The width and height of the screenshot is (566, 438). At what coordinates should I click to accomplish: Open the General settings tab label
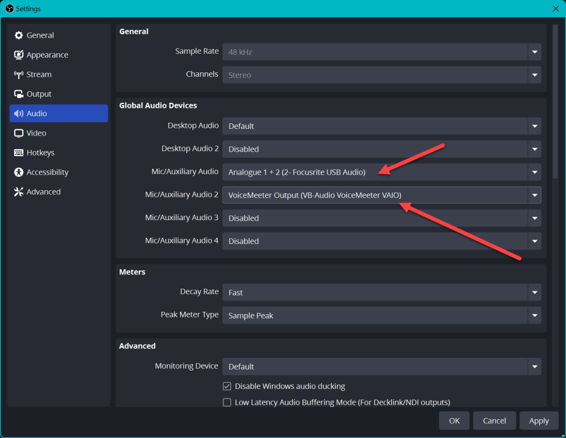coord(40,35)
